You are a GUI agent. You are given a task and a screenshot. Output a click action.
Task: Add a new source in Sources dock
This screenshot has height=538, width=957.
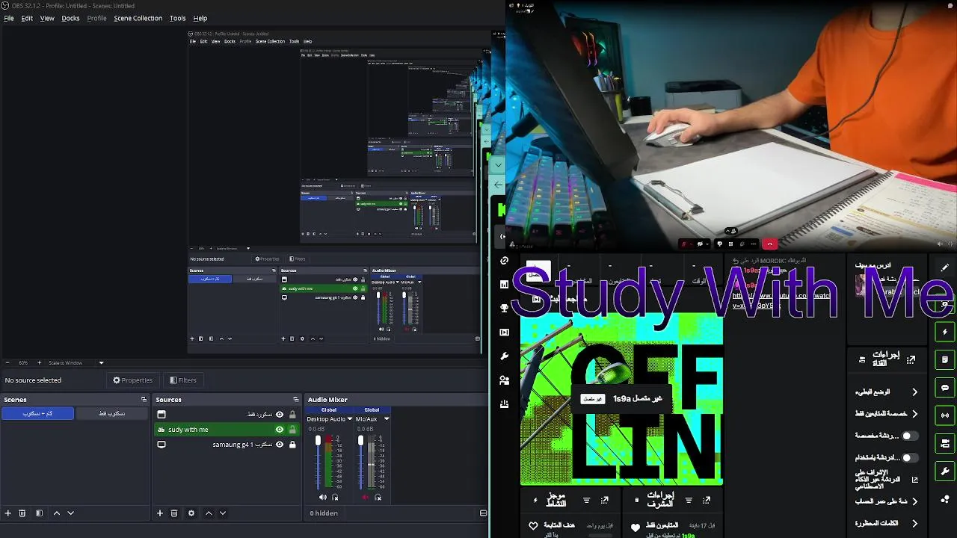[x=159, y=513]
